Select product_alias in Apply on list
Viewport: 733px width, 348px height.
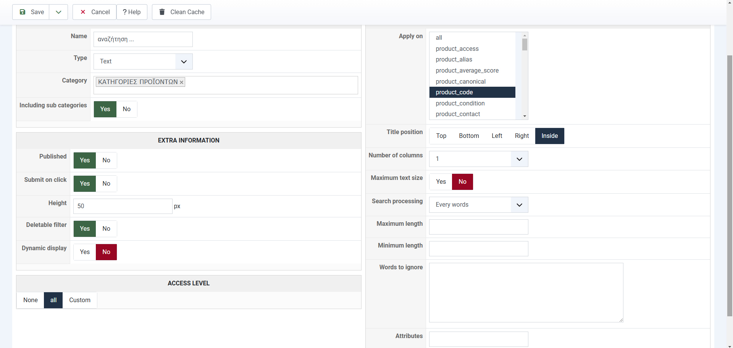point(454,60)
